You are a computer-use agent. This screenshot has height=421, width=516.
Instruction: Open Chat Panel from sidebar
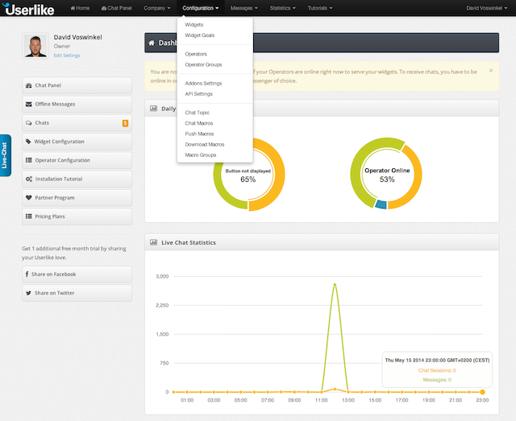tap(77, 85)
